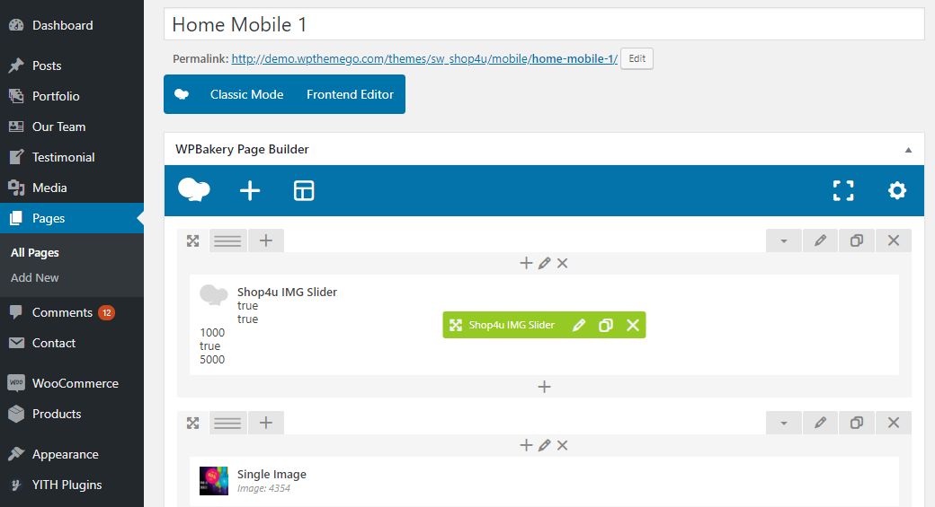Delete the first column

(562, 263)
